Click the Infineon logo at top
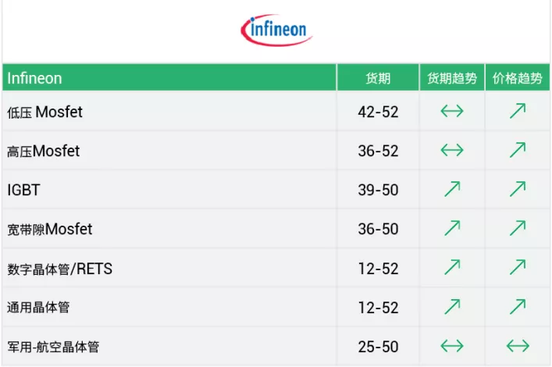The width and height of the screenshot is (552, 367). coord(276,30)
